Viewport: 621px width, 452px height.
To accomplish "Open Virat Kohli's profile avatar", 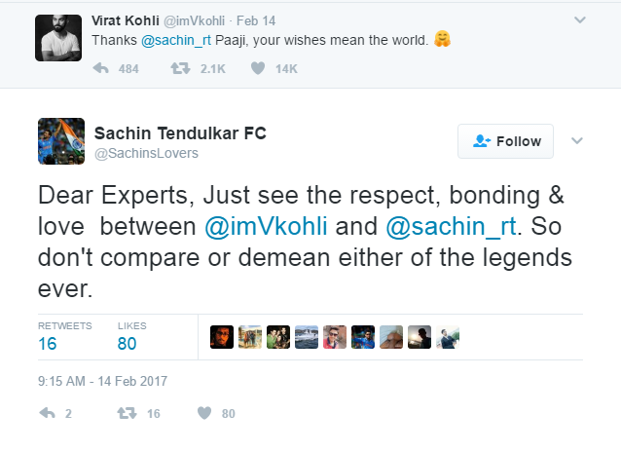I will [59, 38].
